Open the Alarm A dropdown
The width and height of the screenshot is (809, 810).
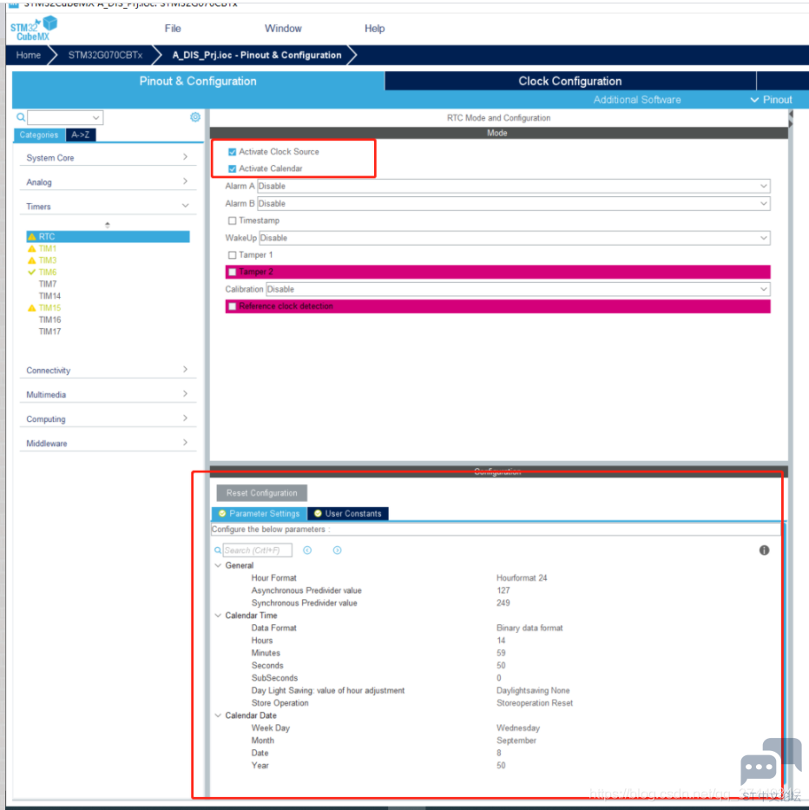[514, 186]
